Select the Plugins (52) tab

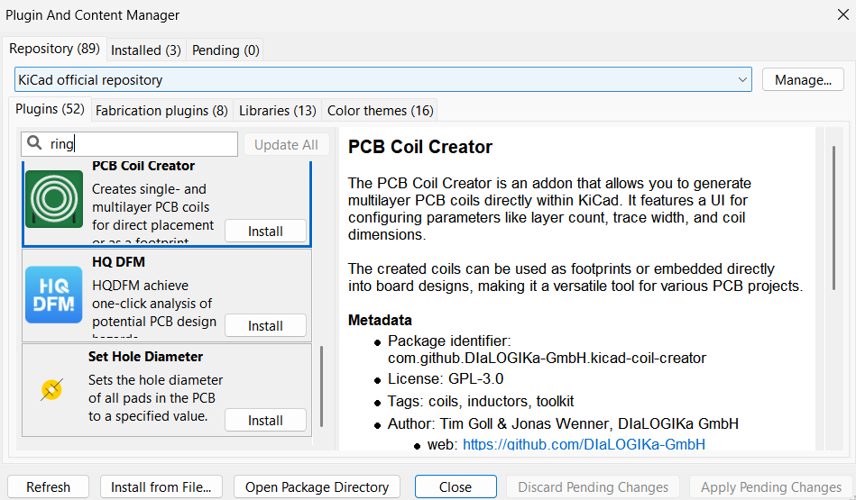pos(50,109)
